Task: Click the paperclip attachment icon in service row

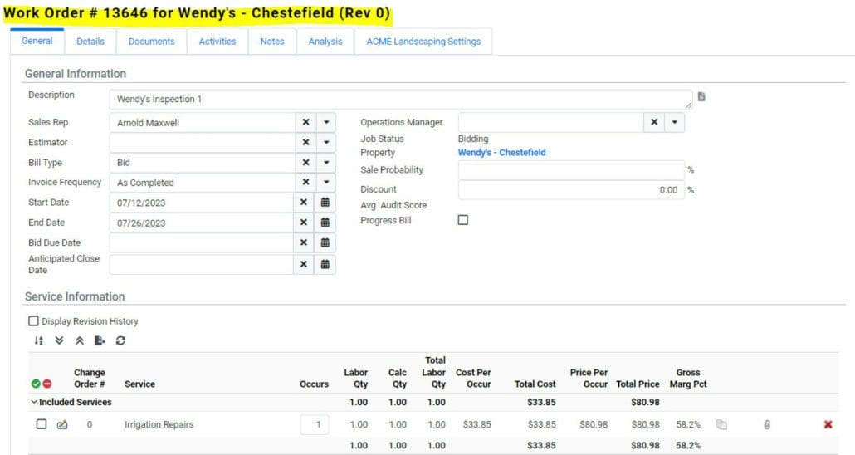Action: (767, 425)
